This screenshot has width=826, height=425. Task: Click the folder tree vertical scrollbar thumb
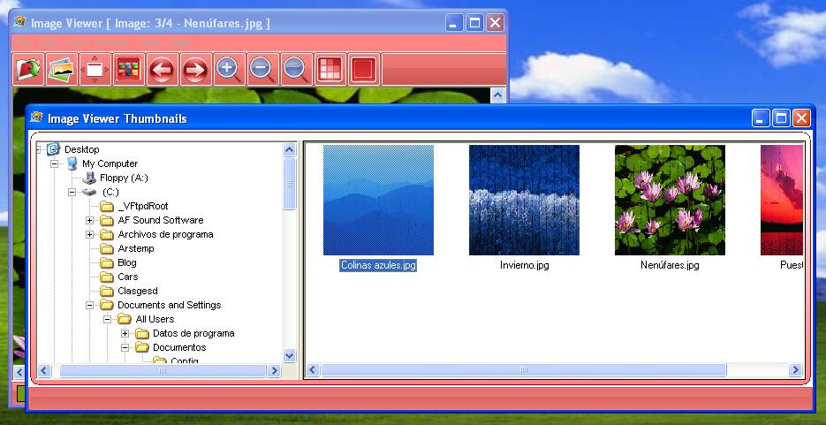tap(289, 184)
